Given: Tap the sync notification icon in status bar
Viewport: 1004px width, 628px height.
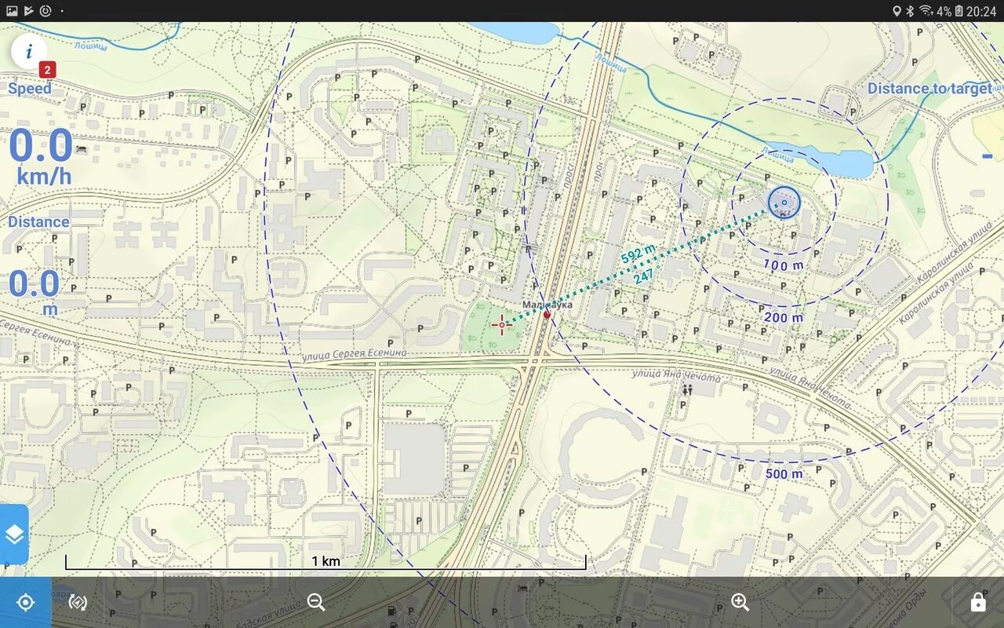Looking at the screenshot, I should point(45,11).
